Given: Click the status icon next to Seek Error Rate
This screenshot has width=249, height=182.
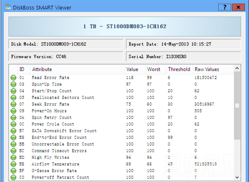Looking at the screenshot, I should [14, 104].
